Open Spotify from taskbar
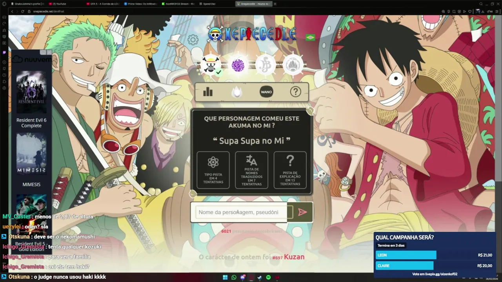 pyautogui.click(x=269, y=277)
